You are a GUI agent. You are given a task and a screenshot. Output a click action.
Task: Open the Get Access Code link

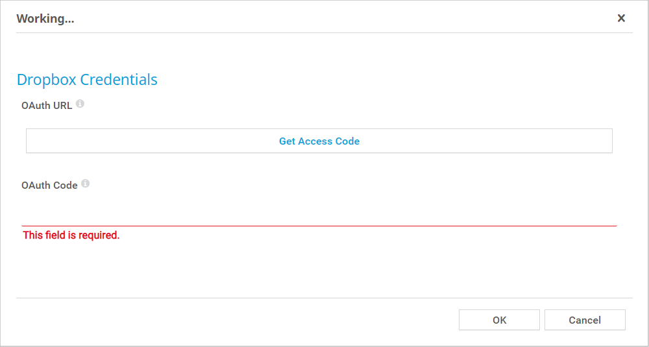coord(319,141)
